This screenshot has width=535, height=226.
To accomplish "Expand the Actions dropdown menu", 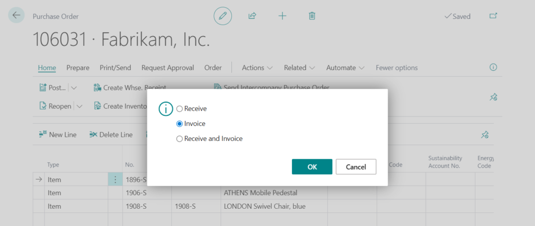I will click(x=257, y=68).
